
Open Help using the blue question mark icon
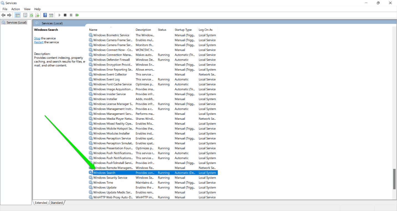(x=45, y=15)
